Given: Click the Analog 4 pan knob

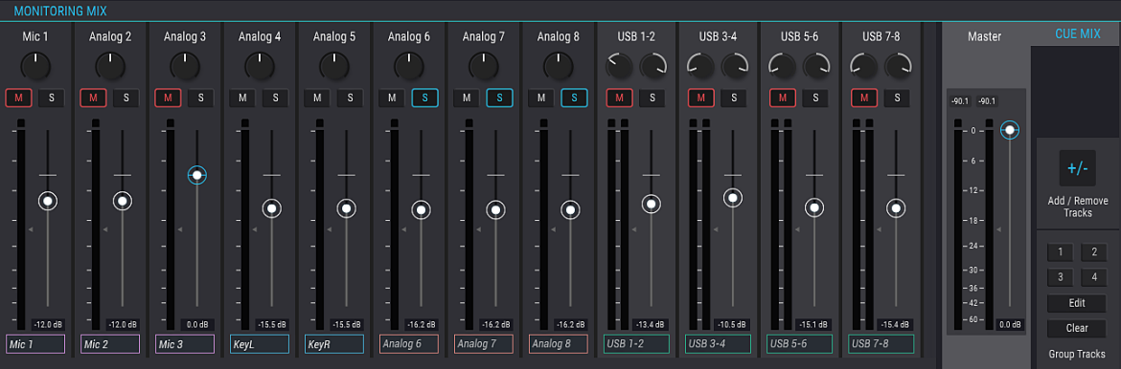Looking at the screenshot, I should pos(259,66).
